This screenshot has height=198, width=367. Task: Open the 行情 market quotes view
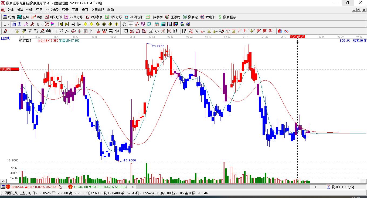tap(9, 17)
